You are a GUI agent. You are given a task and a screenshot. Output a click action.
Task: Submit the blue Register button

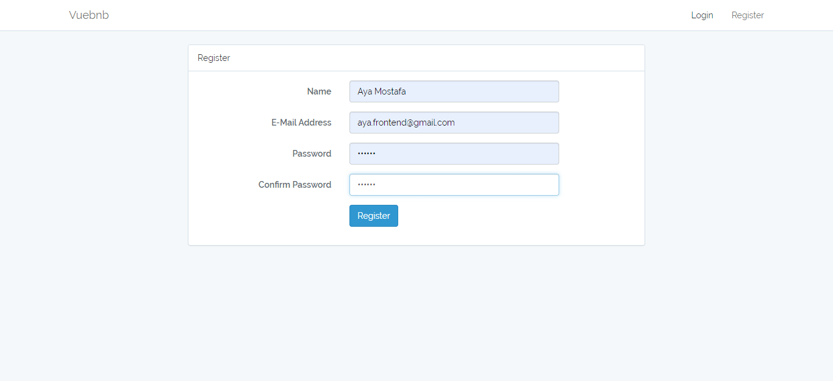coord(374,216)
